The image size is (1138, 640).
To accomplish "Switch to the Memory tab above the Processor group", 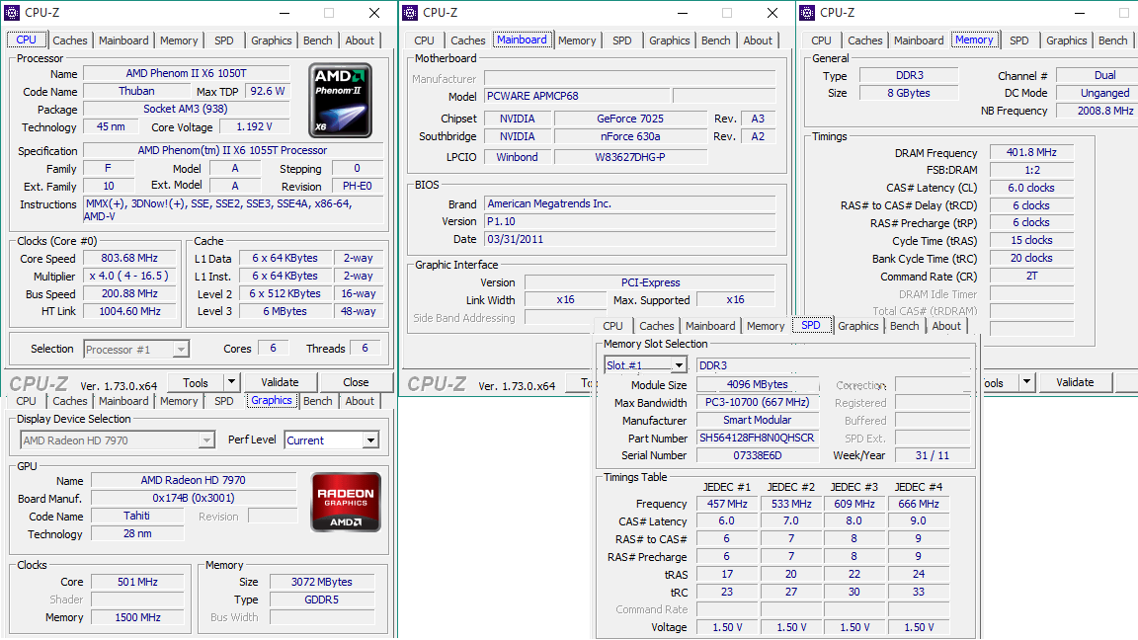I will (179, 40).
